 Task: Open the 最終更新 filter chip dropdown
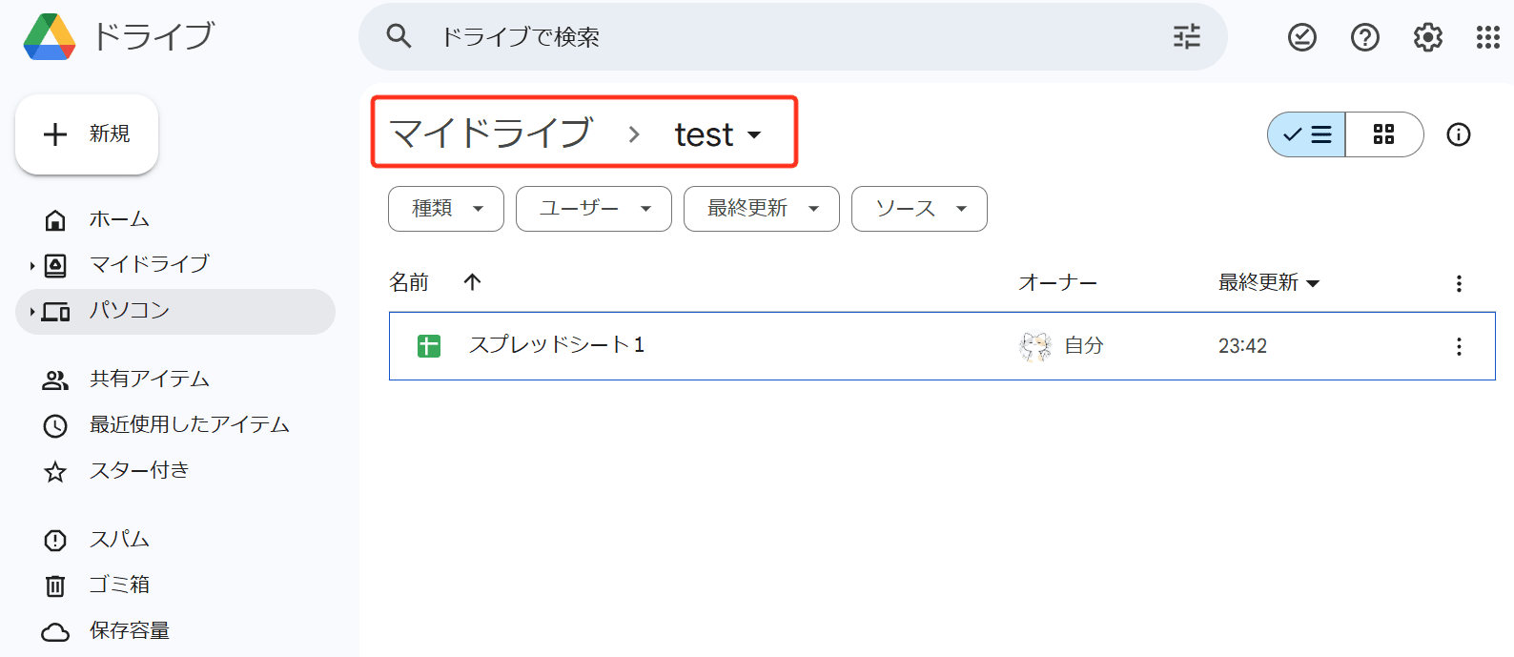click(x=762, y=209)
